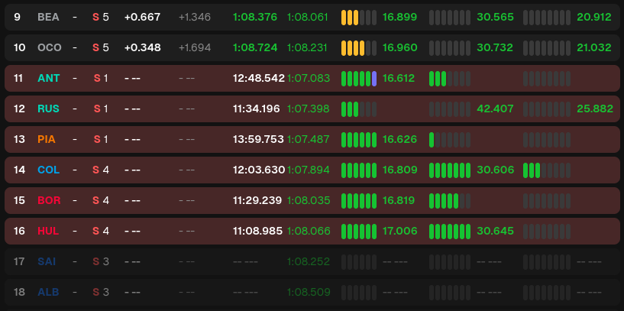The width and height of the screenshot is (624, 311).
Task: Click COL's full green sector 2 bars
Action: point(450,170)
